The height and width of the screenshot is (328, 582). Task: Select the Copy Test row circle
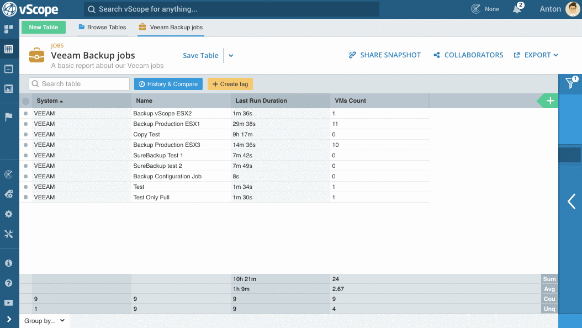click(25, 134)
